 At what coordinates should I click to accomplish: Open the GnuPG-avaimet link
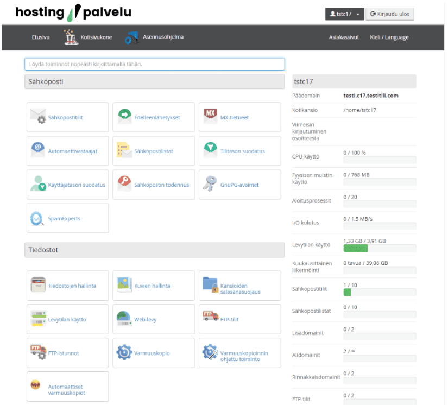(239, 185)
